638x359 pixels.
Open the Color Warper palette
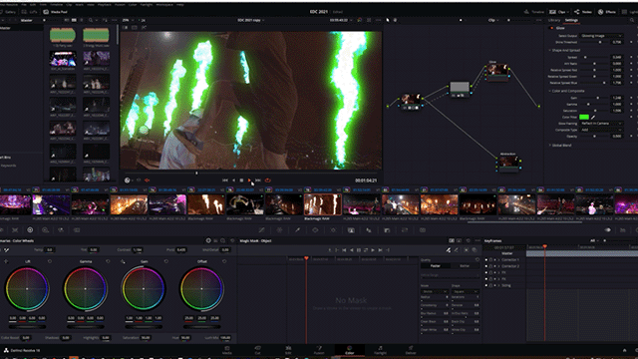(x=279, y=230)
